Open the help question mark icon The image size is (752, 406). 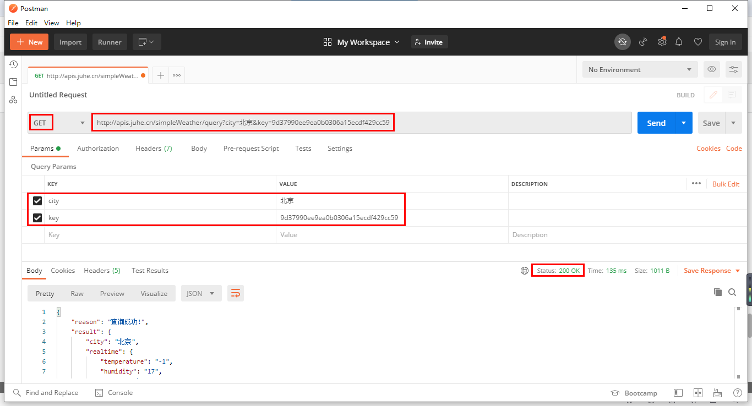tap(737, 393)
